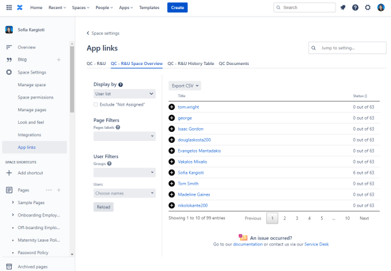391x271 pixels.
Task: Expand the Sample Pages tree item
Action: point(13,202)
